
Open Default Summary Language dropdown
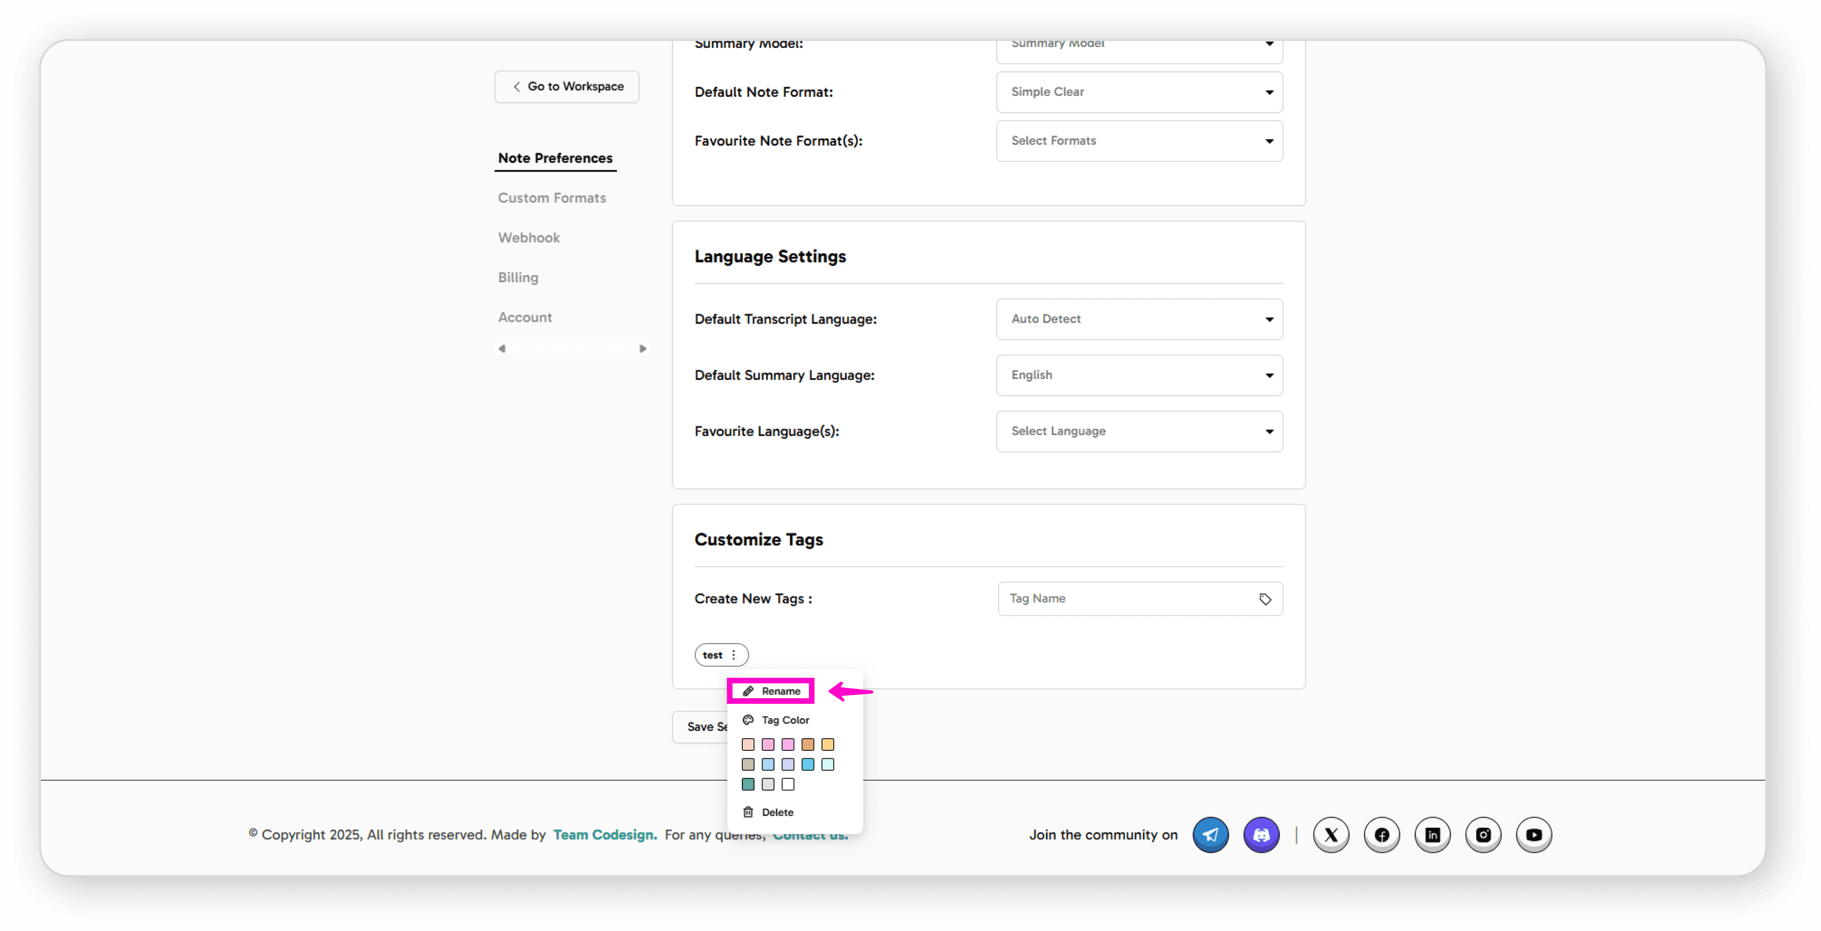pos(1139,375)
